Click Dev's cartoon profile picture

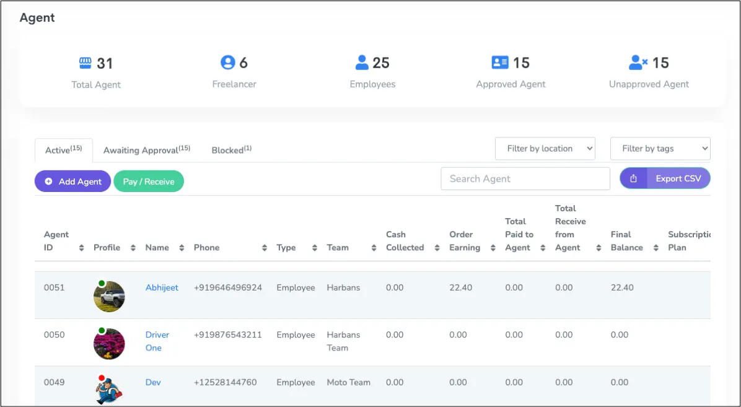109,390
